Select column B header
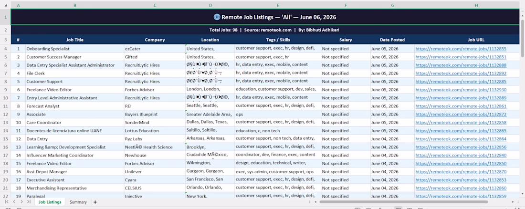525x209 pixels. coord(74,5)
